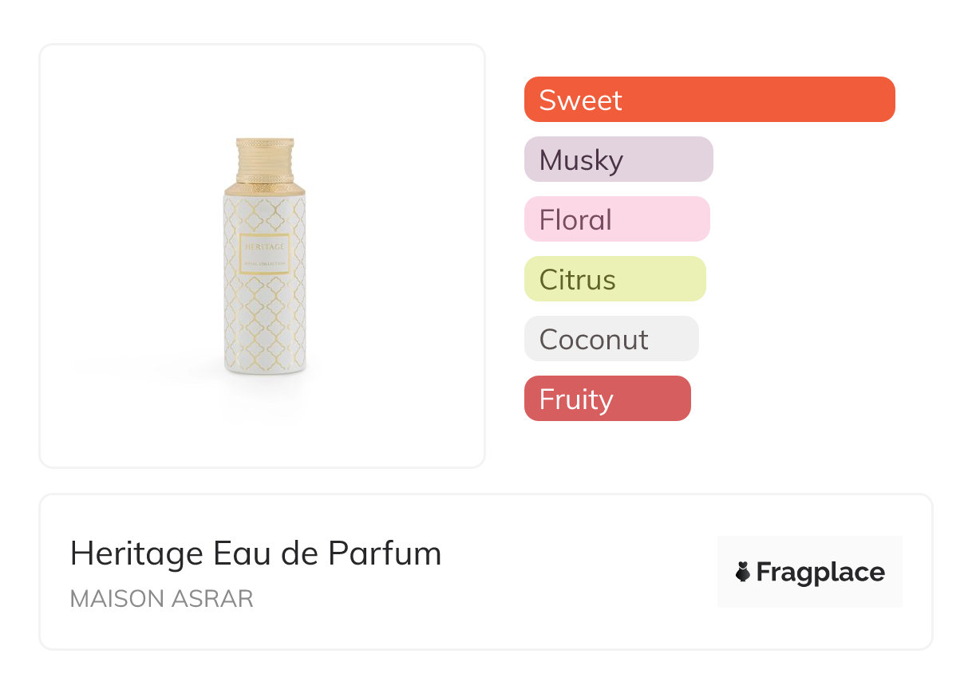Pick the red Fruity accord tag

(607, 399)
